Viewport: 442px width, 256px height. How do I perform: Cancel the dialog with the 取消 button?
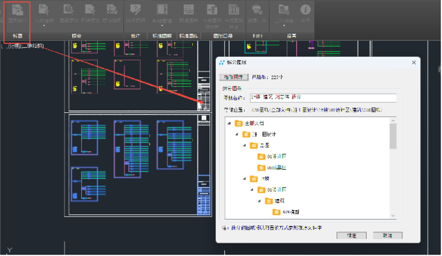pyautogui.click(x=387, y=235)
